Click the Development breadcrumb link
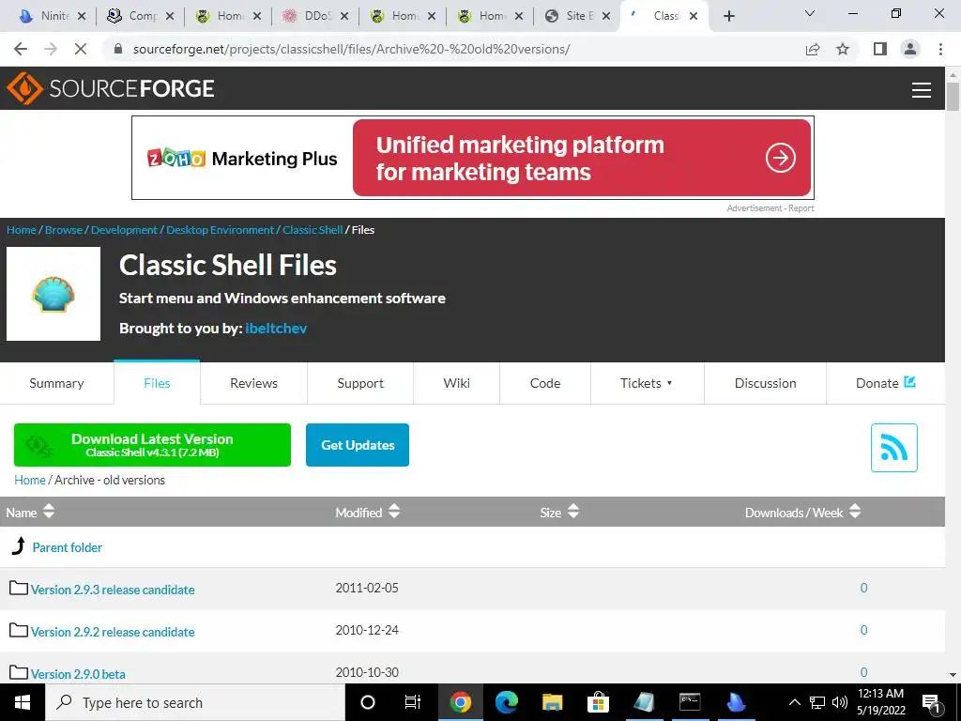The width and height of the screenshot is (961, 721). (x=125, y=230)
